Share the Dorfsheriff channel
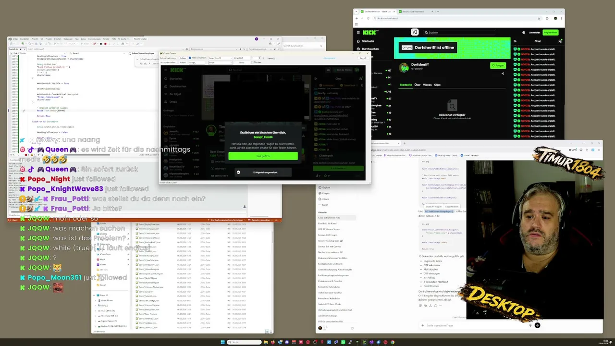Viewport: 615px width, 346px height. (503, 74)
